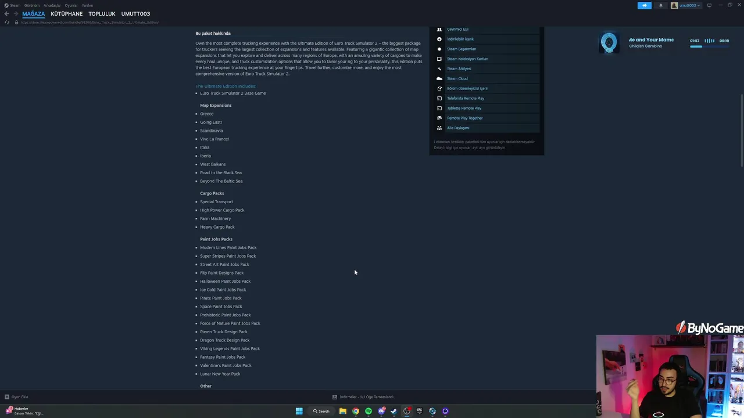Open the Oyunlar menu
Screen dimensions: 744x418
coord(71,5)
